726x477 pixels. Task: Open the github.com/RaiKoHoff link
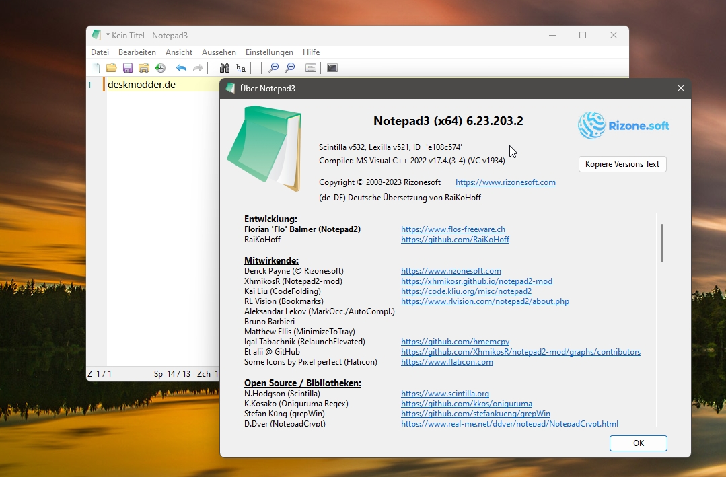point(455,240)
